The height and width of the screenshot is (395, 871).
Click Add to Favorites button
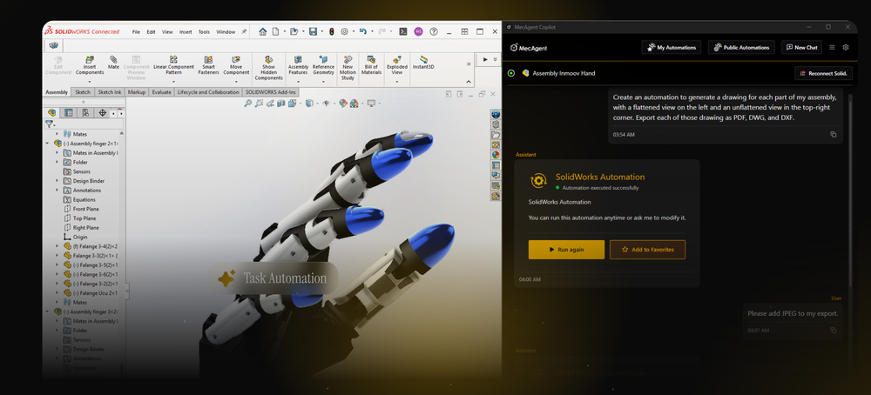coord(647,250)
